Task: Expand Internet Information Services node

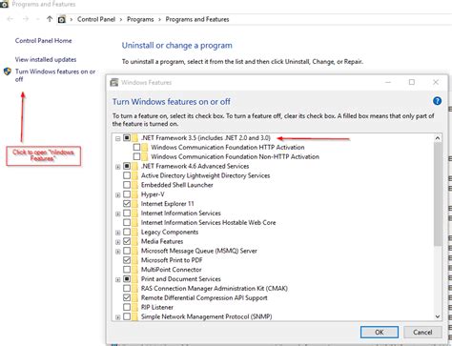Action: [118, 214]
